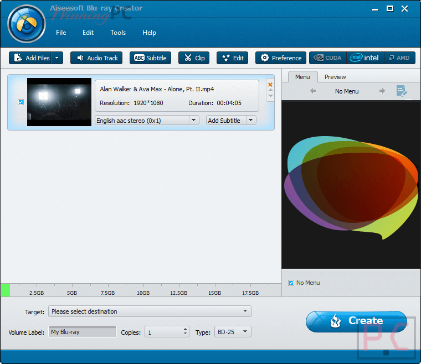This screenshot has width=421, height=364.
Task: Open the Target destination dropdown
Action: (150, 311)
